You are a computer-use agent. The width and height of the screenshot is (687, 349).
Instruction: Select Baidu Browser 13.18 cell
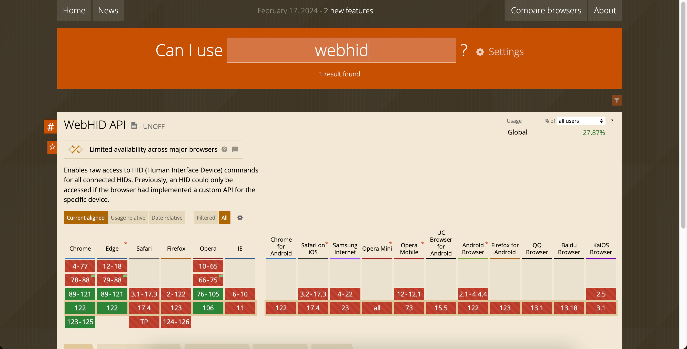click(x=569, y=308)
